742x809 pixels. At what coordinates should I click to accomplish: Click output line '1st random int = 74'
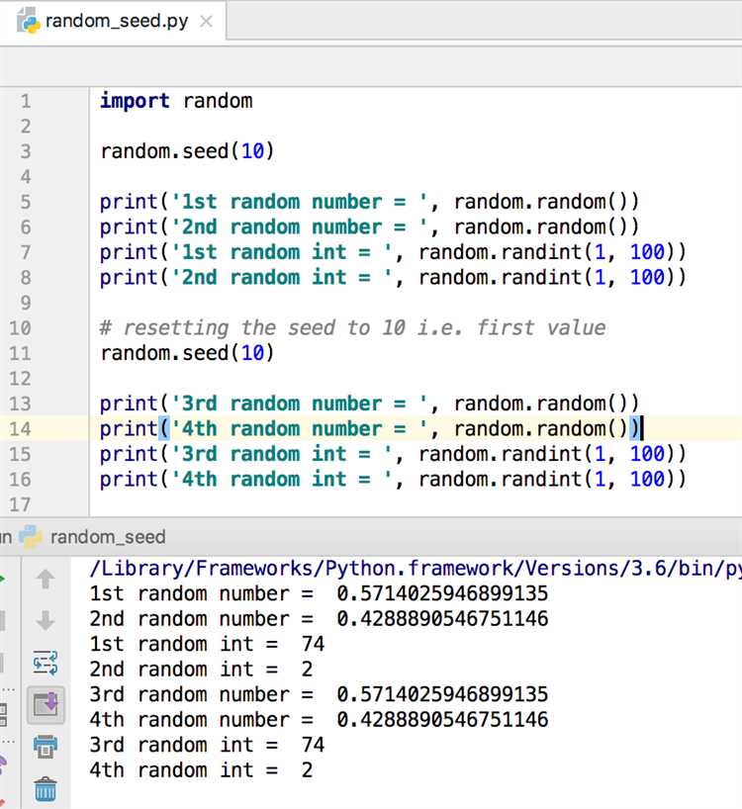click(x=207, y=645)
